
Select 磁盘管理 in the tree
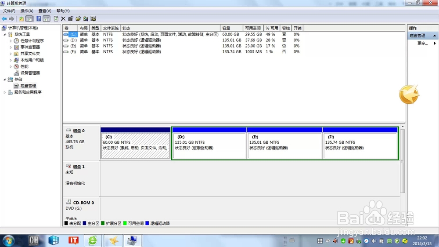[28, 86]
